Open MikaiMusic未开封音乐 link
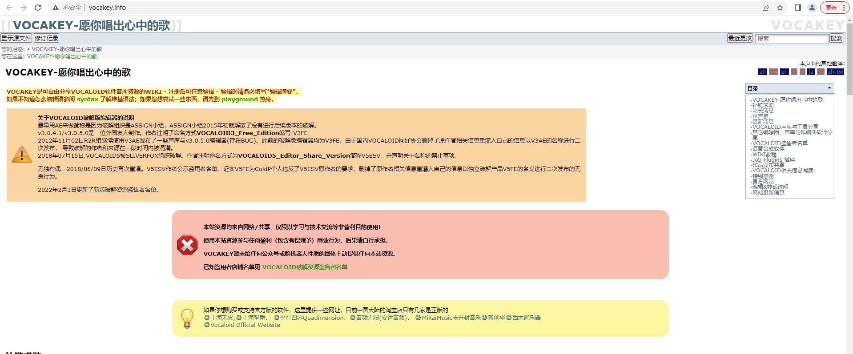 point(448,318)
